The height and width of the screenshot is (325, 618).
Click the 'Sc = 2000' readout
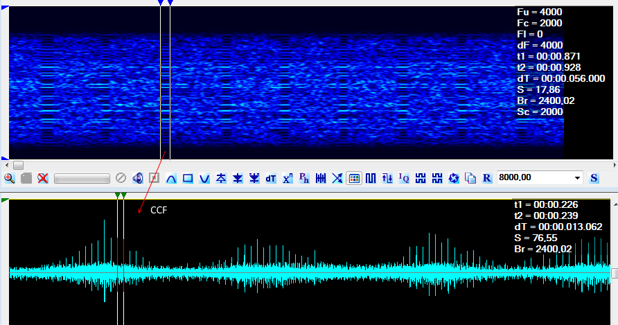(540, 112)
